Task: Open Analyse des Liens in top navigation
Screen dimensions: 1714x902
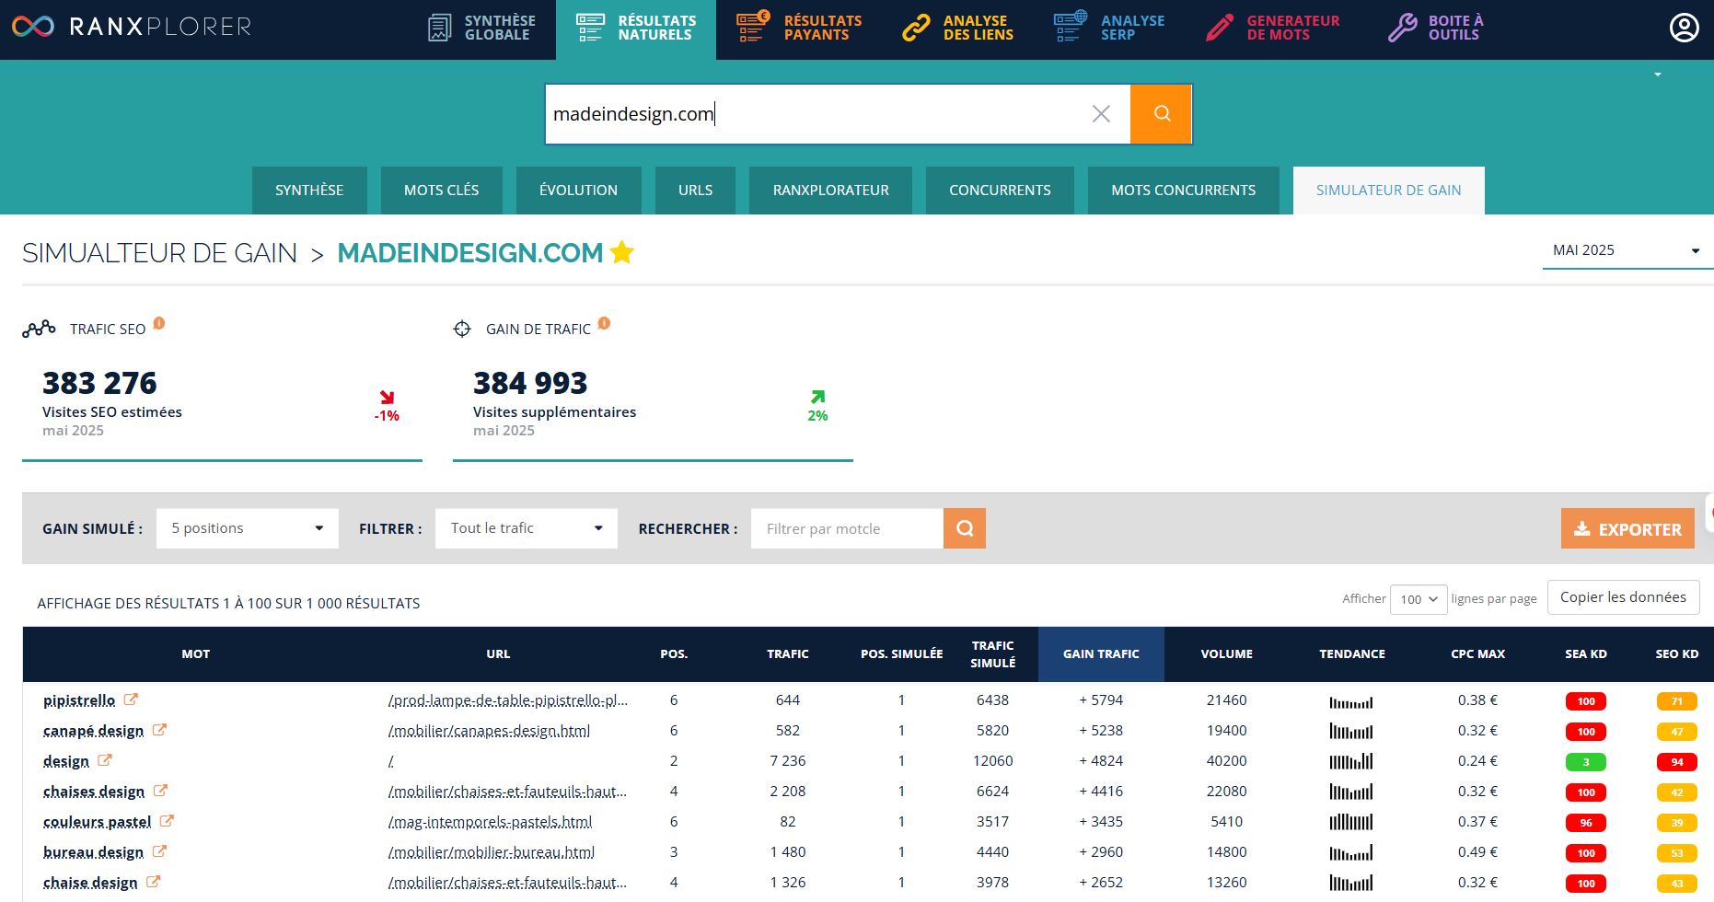Action: (x=958, y=28)
